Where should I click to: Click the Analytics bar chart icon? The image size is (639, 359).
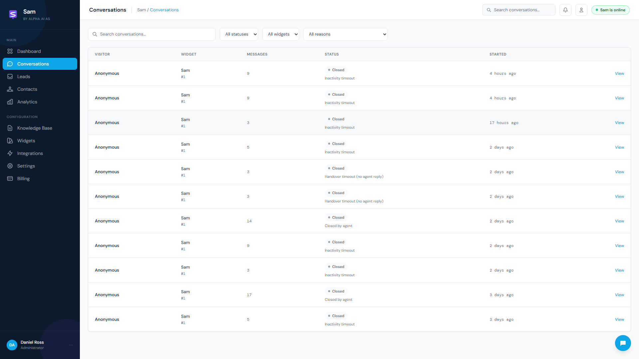coord(10,102)
